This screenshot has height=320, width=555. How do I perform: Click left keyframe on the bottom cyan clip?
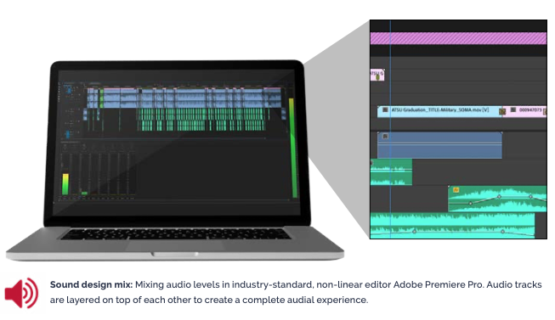pyautogui.click(x=415, y=232)
